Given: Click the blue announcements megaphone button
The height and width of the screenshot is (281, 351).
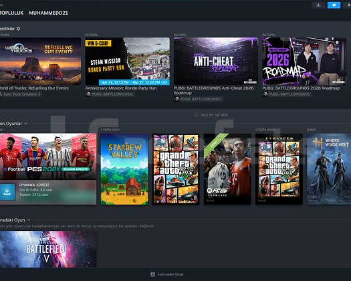Looking at the screenshot, I should (x=334, y=5).
